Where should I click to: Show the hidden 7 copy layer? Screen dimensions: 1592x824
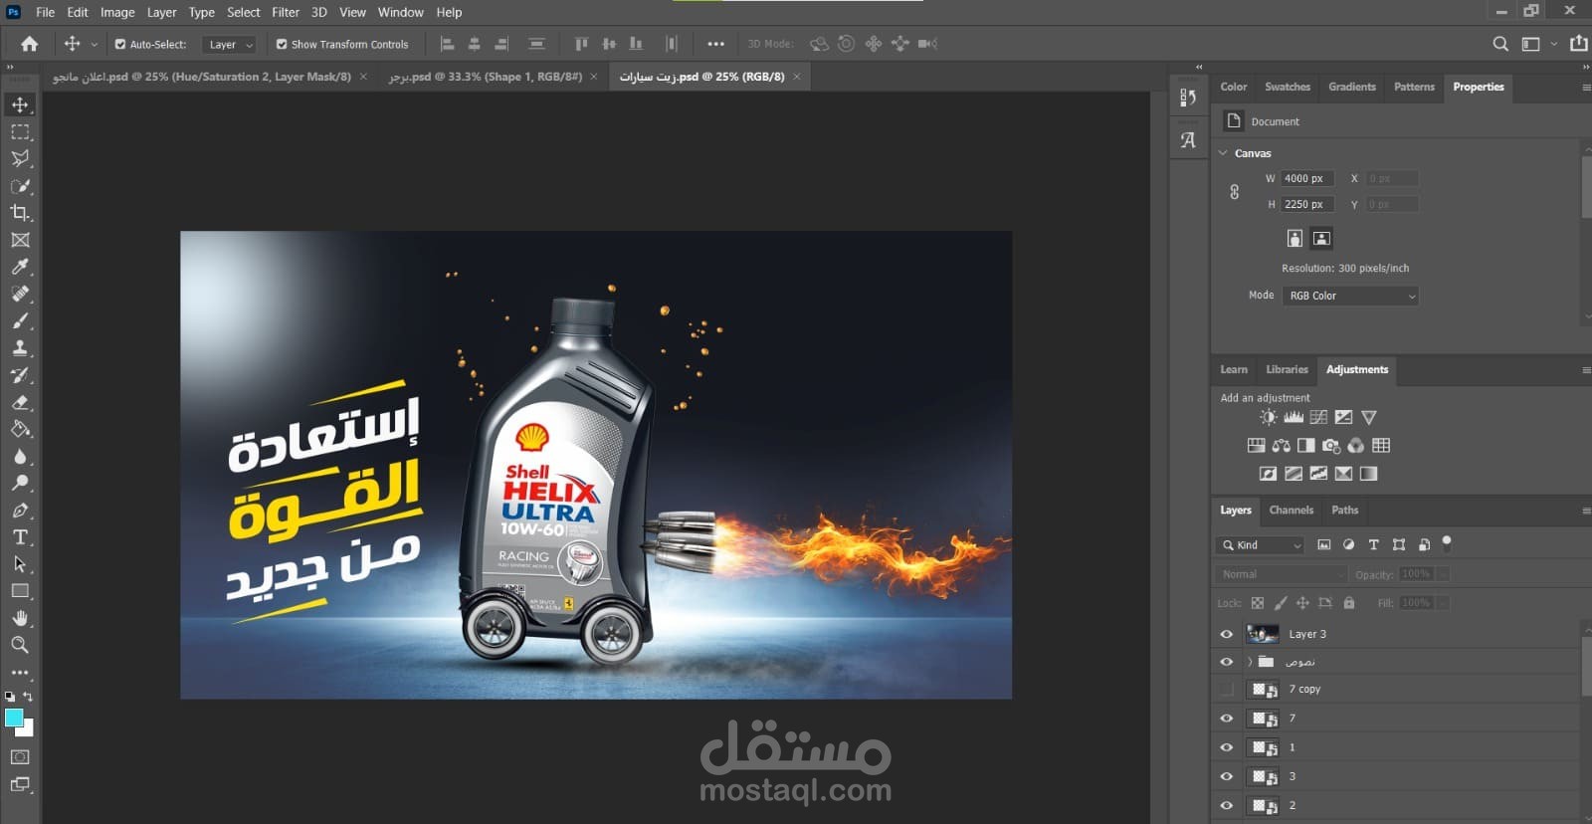coord(1226,689)
